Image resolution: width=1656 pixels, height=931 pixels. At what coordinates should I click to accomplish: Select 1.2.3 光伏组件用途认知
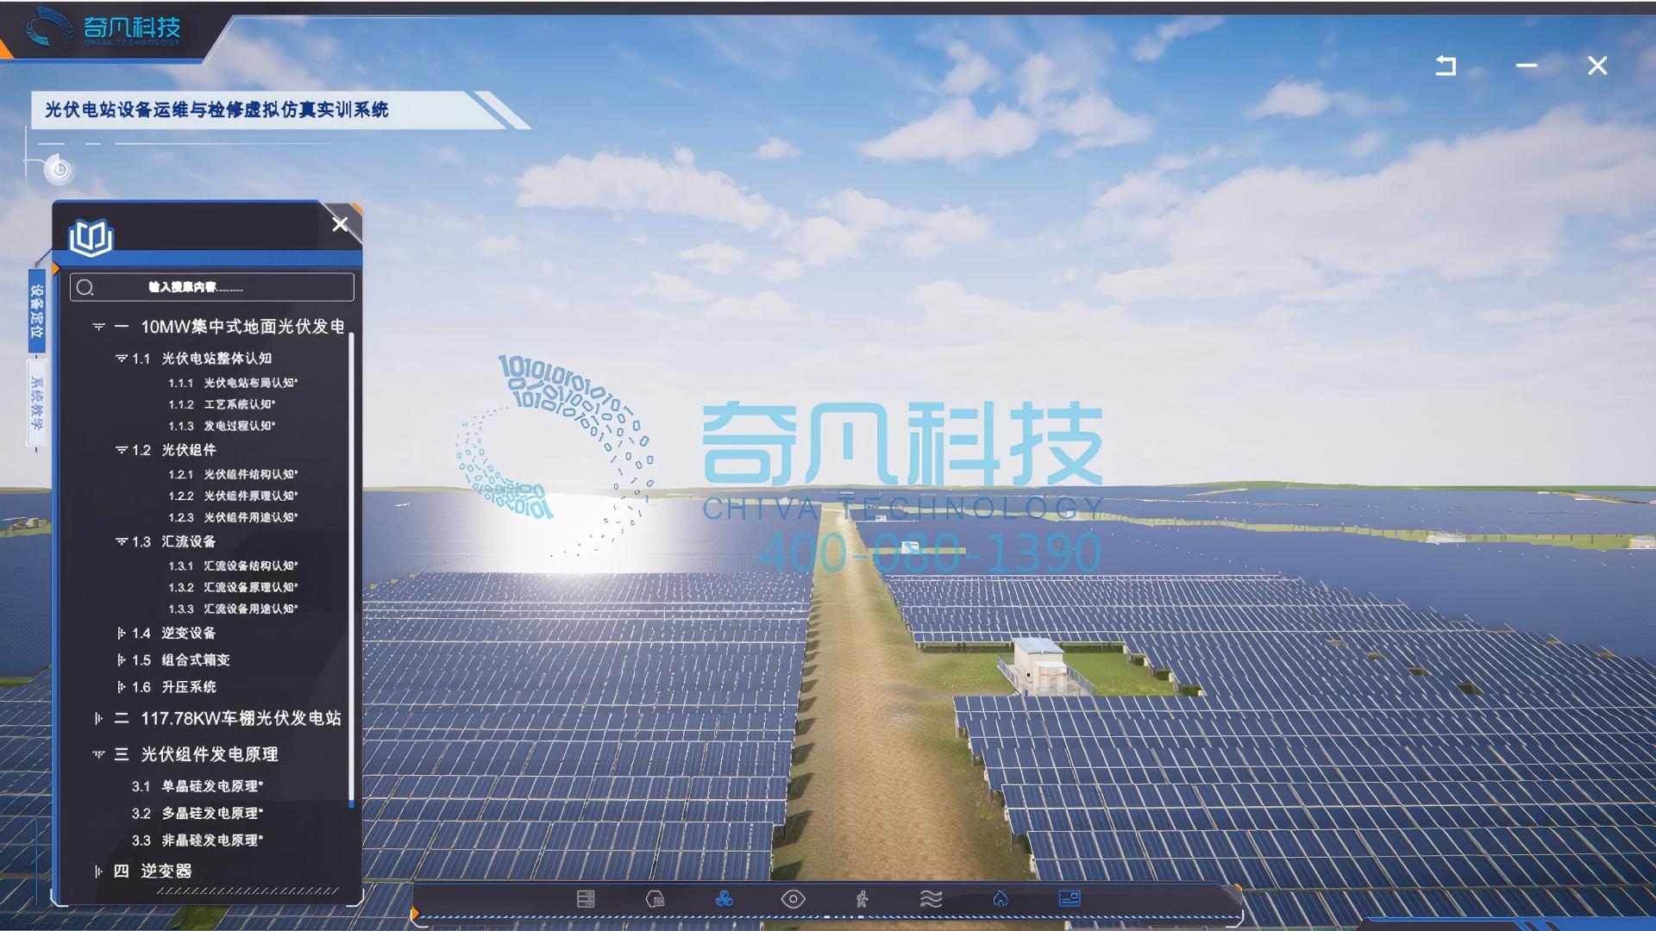[x=233, y=517]
